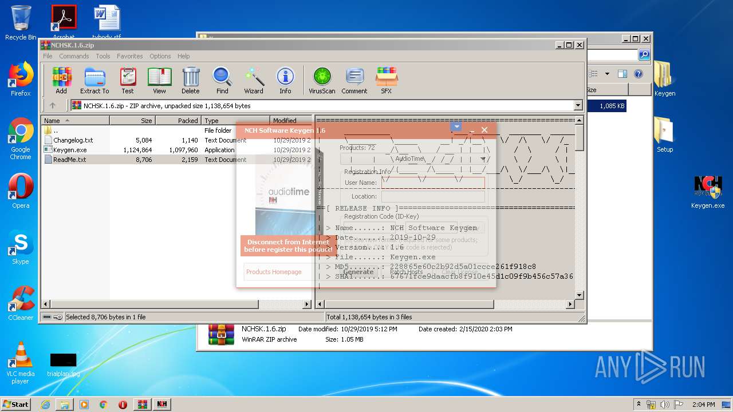The width and height of the screenshot is (733, 412).
Task: Show archive Info
Action: 285,81
